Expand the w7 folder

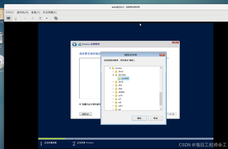click(113, 99)
